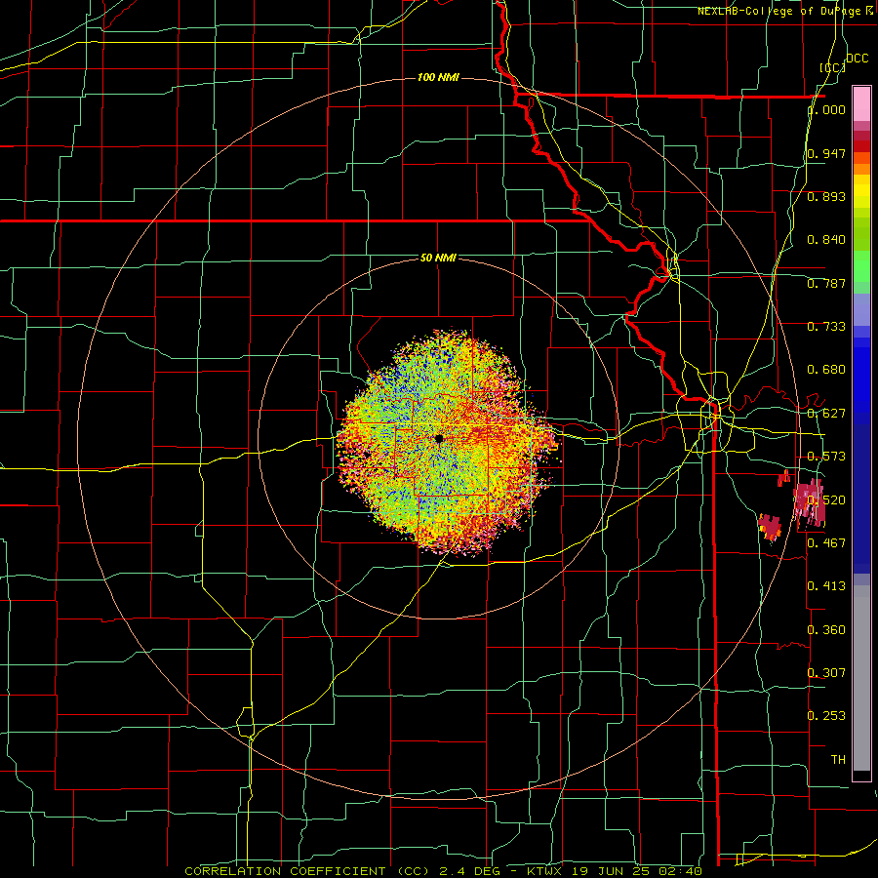Image resolution: width=878 pixels, height=878 pixels.
Task: Click the NEXLAB-College of DuPage credit text
Action: 784,11
